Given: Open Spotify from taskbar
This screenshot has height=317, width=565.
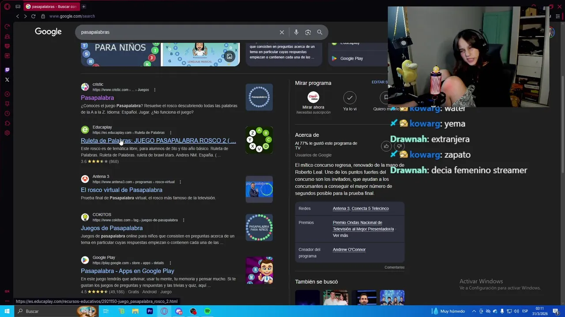Looking at the screenshot, I should (x=207, y=311).
